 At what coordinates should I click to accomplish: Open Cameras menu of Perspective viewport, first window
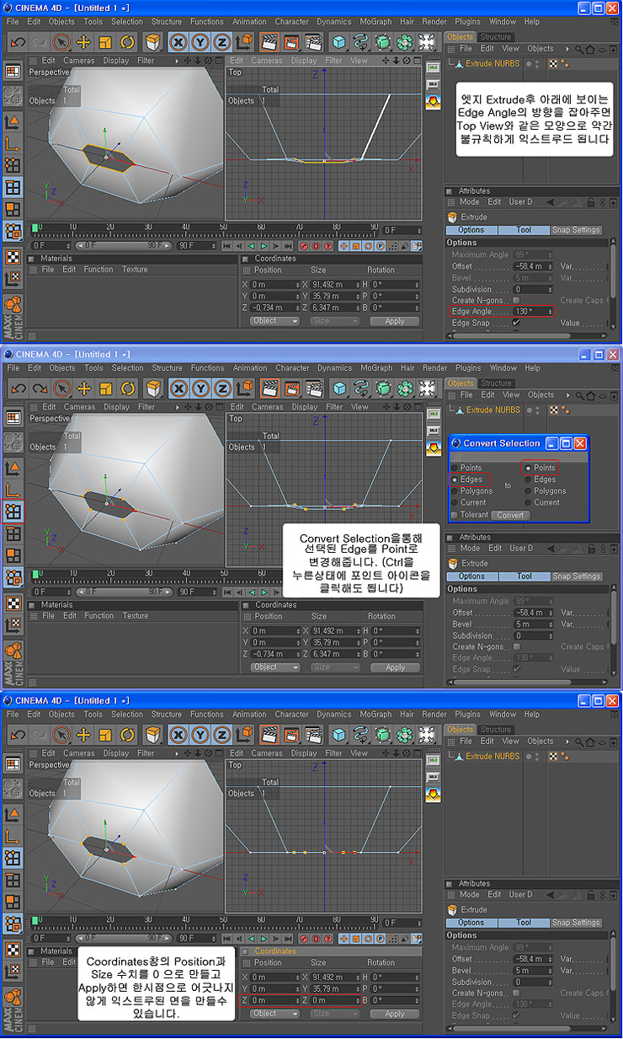[80, 61]
